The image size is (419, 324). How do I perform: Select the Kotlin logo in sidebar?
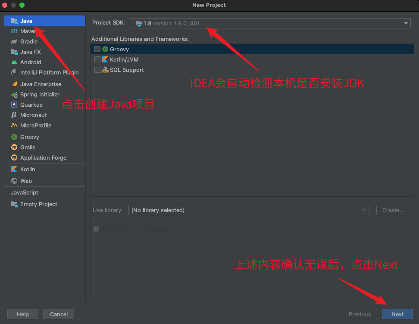(14, 170)
